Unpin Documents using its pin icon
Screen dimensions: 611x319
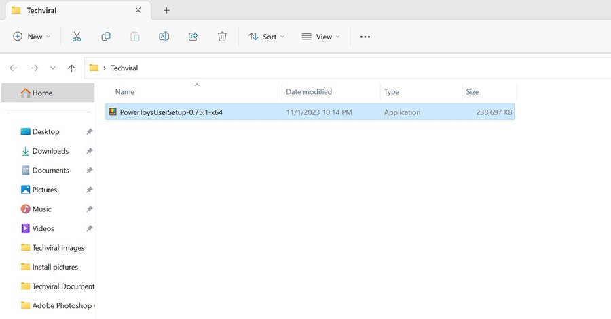(89, 170)
